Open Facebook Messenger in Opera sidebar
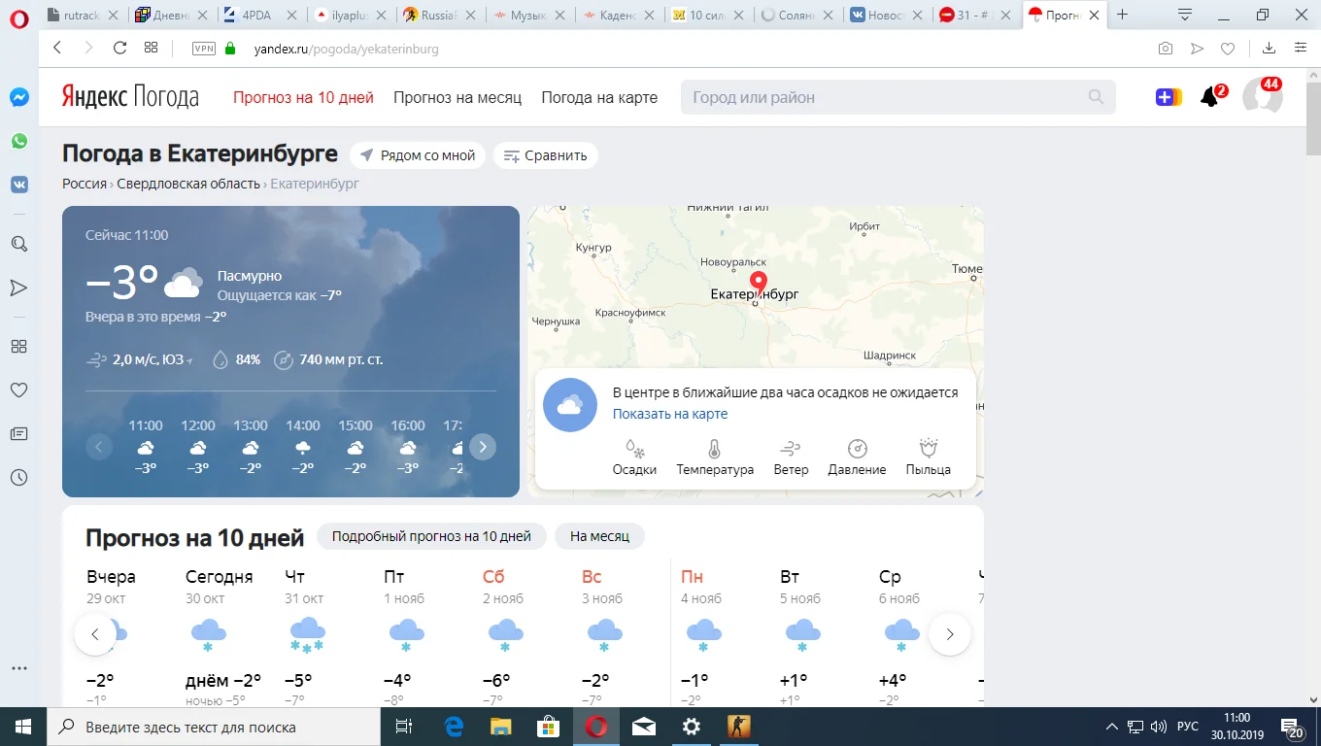 [x=19, y=97]
